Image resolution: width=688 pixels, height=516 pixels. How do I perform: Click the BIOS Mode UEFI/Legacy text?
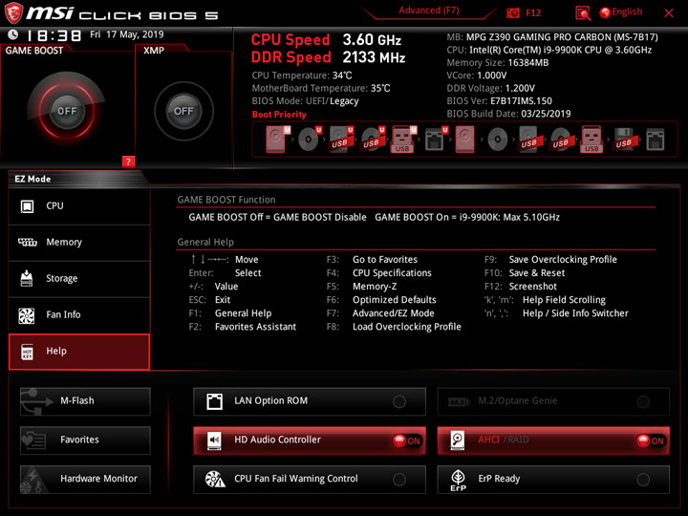(305, 101)
